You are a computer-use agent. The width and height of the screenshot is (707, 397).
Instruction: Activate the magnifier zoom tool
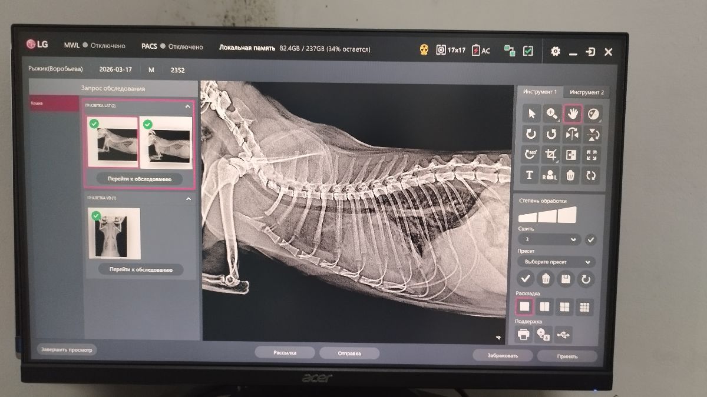[552, 114]
